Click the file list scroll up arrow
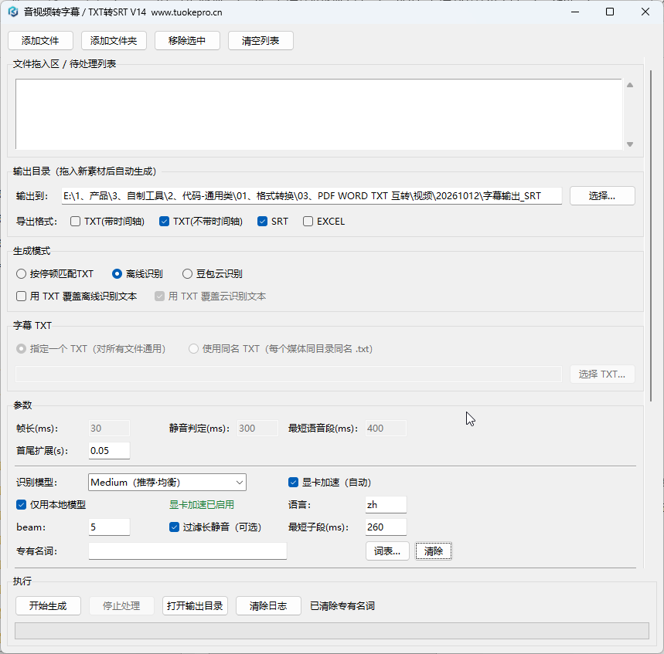 630,85
